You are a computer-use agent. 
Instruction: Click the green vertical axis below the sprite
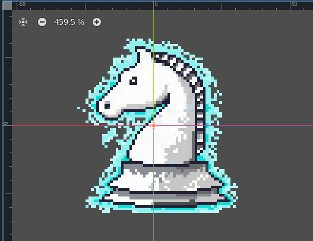(153, 227)
